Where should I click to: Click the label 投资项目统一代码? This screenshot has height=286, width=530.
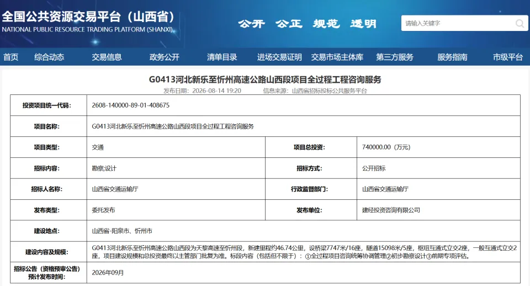click(46, 105)
